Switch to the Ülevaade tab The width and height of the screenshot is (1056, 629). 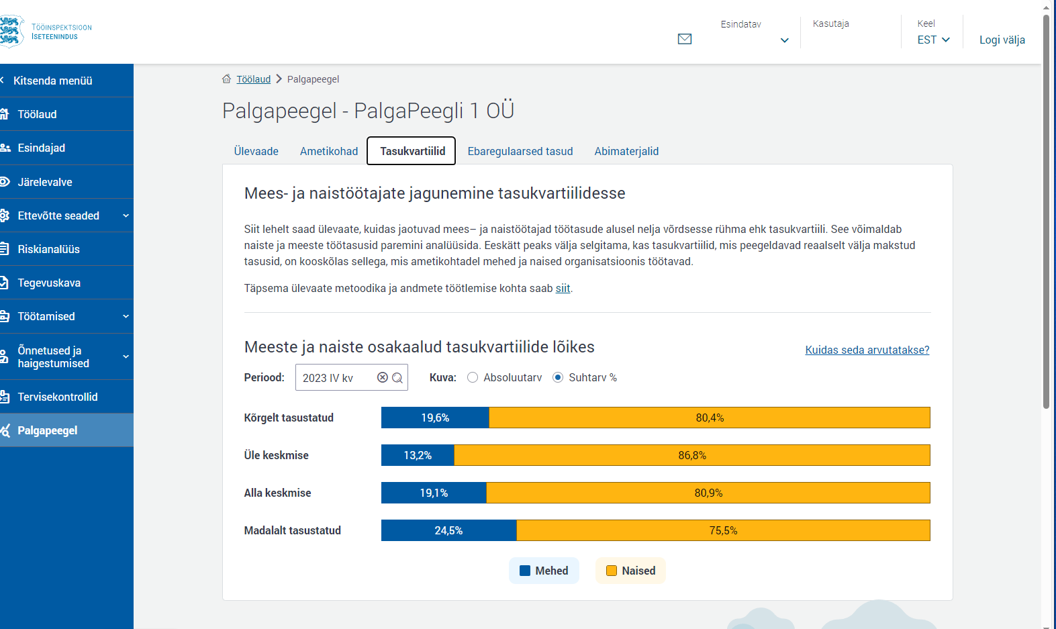click(x=256, y=151)
